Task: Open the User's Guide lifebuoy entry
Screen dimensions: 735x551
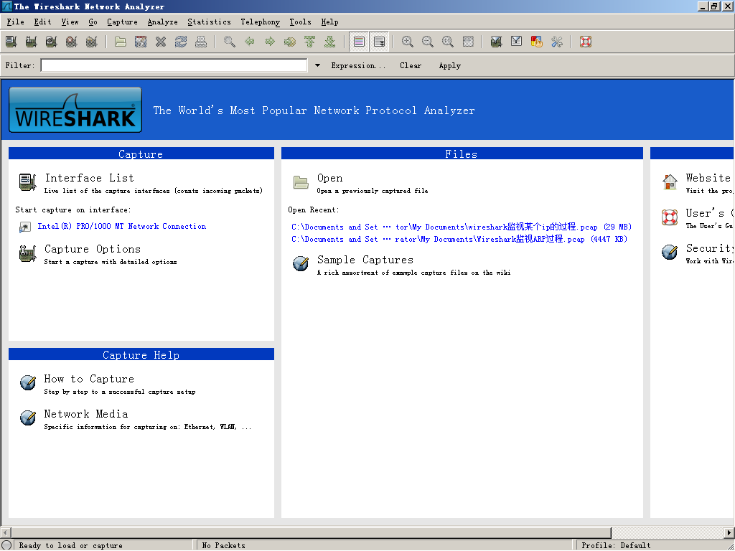Action: [670, 217]
